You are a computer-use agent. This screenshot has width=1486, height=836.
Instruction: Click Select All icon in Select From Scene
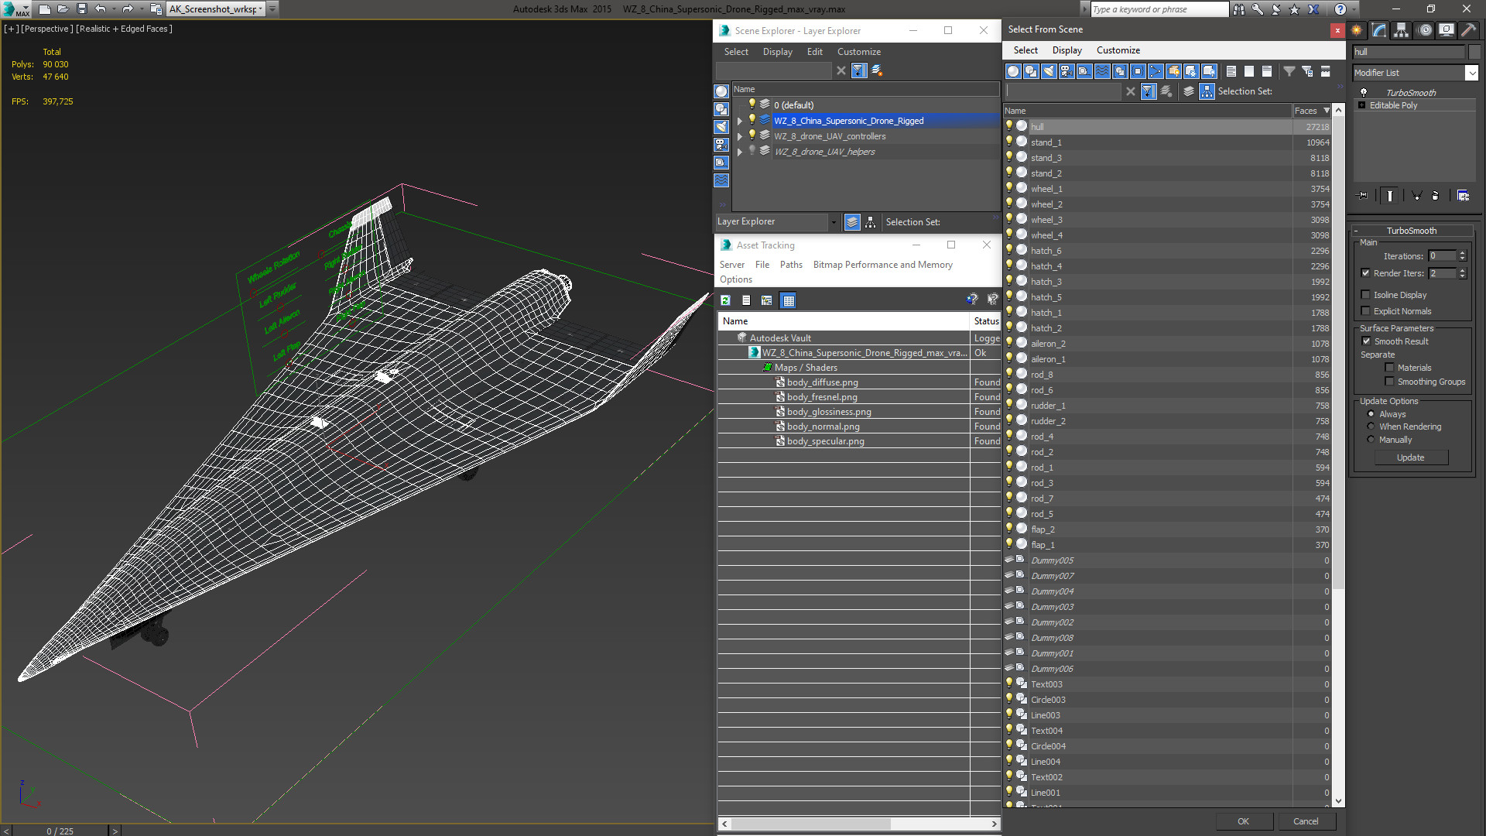(1231, 71)
